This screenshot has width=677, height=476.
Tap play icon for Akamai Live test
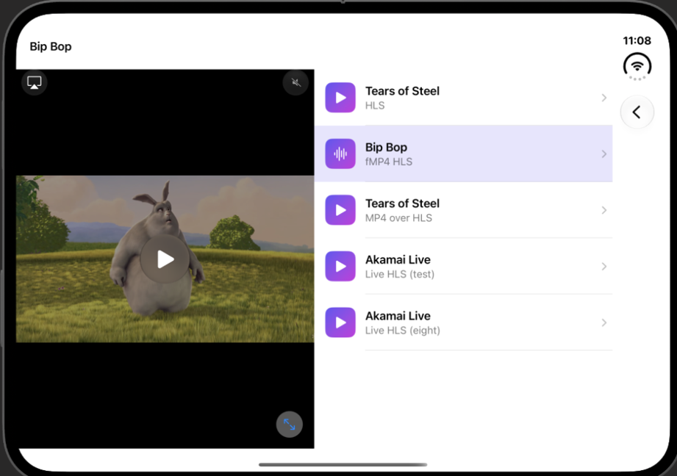340,266
